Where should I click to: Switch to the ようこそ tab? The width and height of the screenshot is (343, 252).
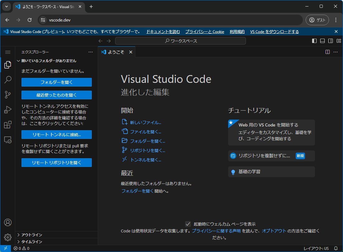[116, 52]
